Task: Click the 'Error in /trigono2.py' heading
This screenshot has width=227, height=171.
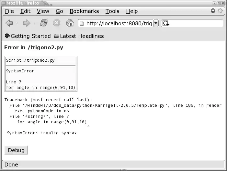Action: pos(34,48)
